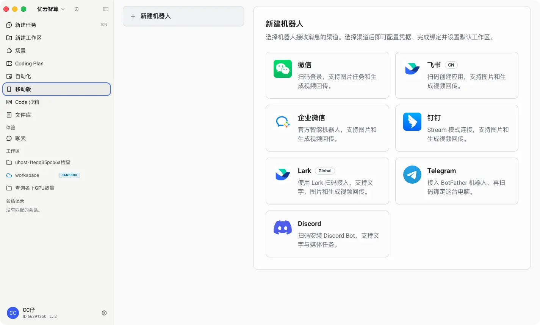Screen dimensions: 540x325
Task: Click the 企业微信 logo icon
Action: tap(283, 122)
